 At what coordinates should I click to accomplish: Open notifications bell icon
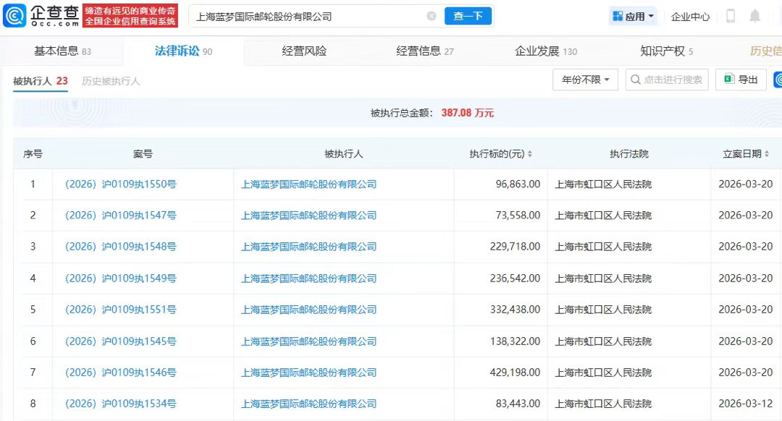(755, 16)
